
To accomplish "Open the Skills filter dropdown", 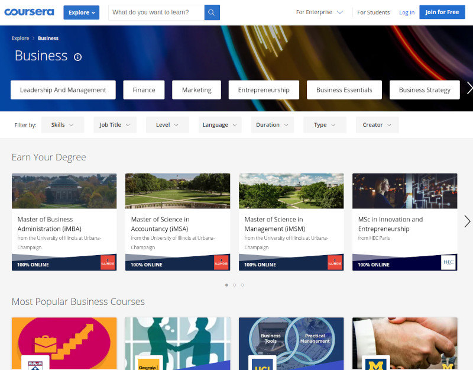I will (x=62, y=125).
